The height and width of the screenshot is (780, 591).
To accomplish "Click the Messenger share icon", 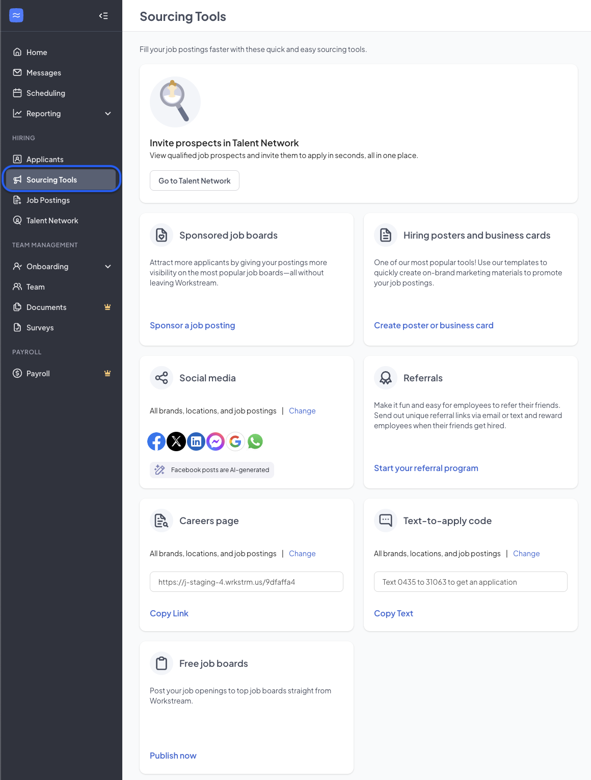I will click(x=216, y=441).
